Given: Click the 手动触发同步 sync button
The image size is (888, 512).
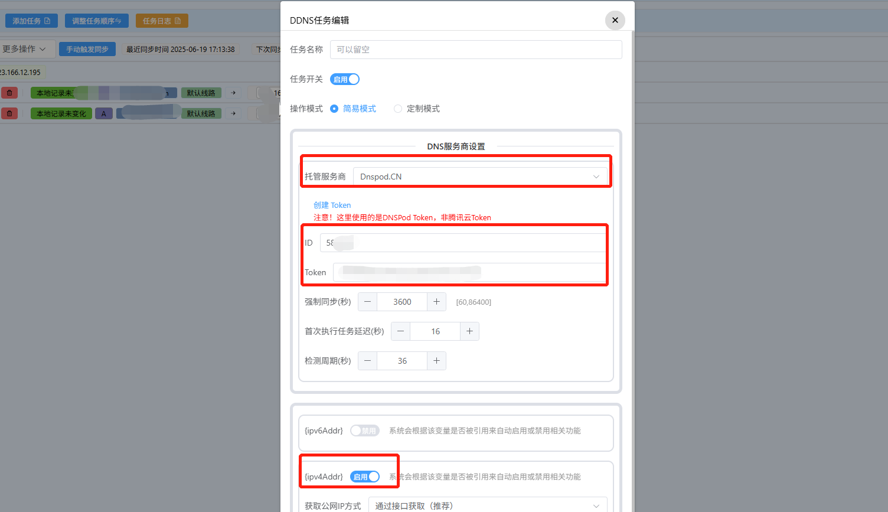Looking at the screenshot, I should (x=87, y=48).
